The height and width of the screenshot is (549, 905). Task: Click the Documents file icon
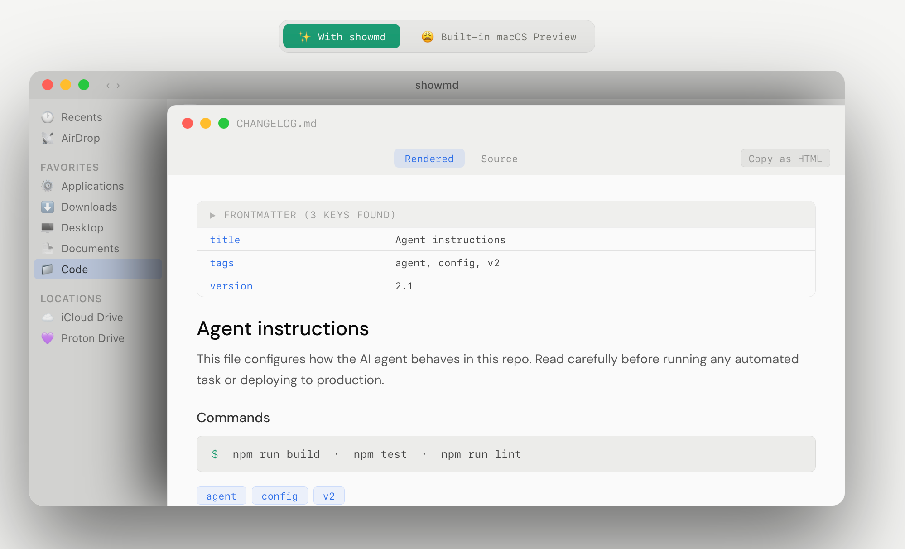tap(48, 249)
